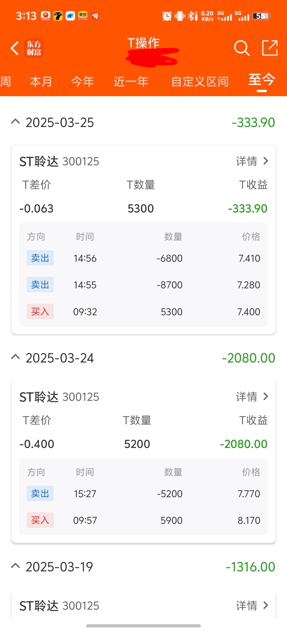Tap the search magnifier icon
Viewport: 287px width, 633px height.
(x=242, y=48)
